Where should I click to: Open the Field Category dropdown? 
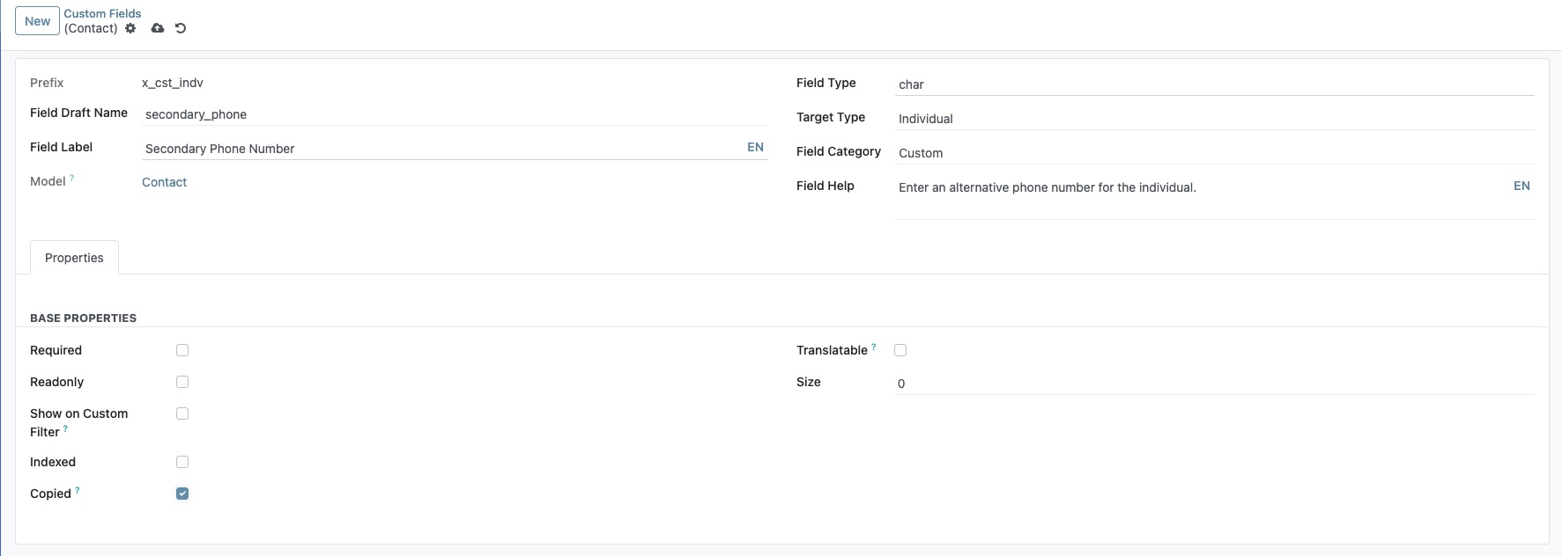coord(1214,153)
